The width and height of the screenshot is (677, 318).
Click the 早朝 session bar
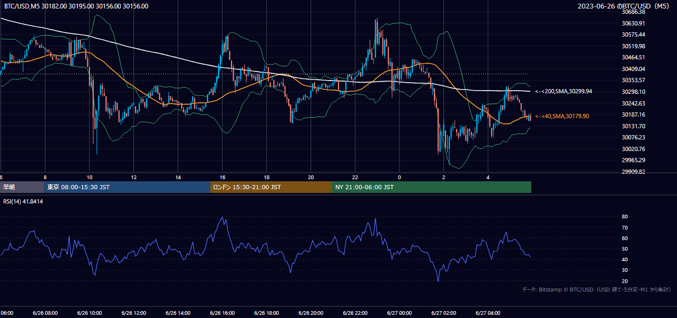[x=22, y=187]
